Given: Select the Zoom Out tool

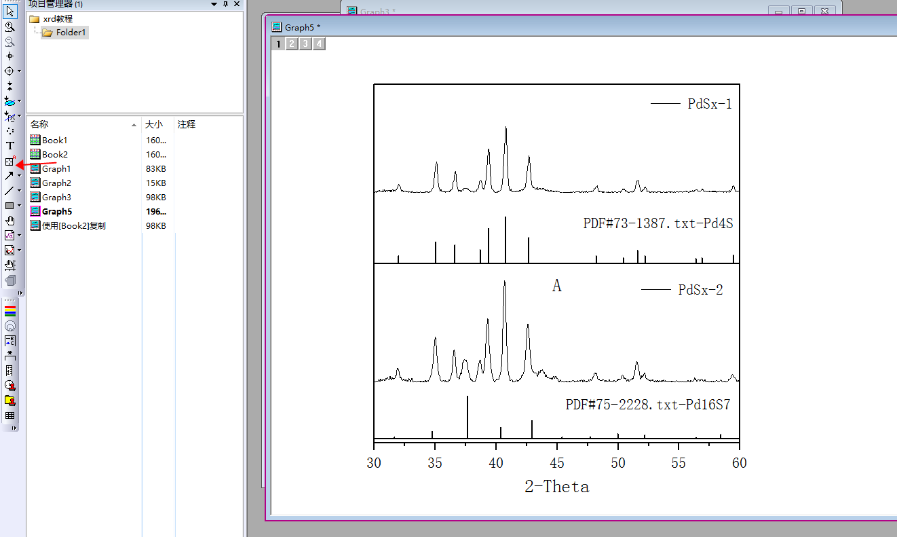Looking at the screenshot, I should (x=9, y=41).
